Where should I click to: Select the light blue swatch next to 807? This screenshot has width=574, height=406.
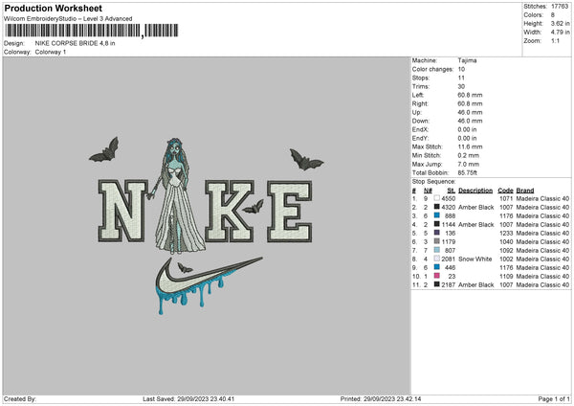click(x=437, y=250)
